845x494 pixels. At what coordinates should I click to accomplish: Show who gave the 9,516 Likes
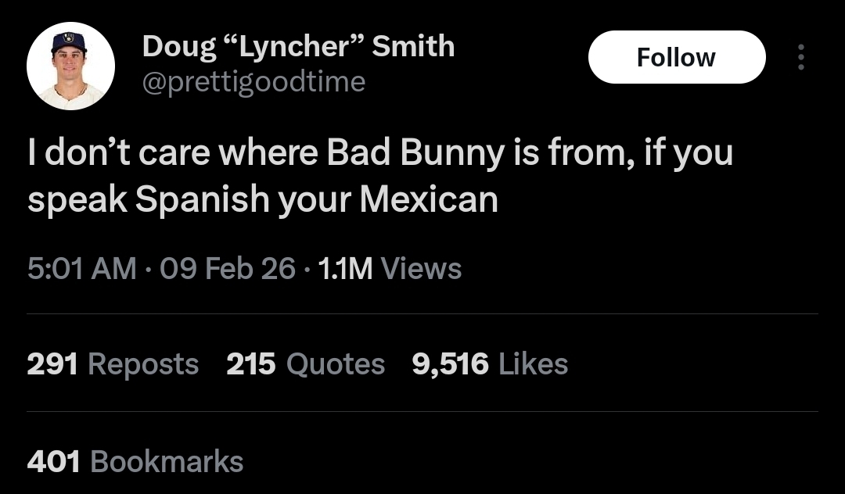coord(490,363)
